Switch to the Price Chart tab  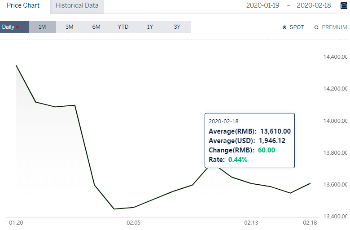(x=23, y=5)
